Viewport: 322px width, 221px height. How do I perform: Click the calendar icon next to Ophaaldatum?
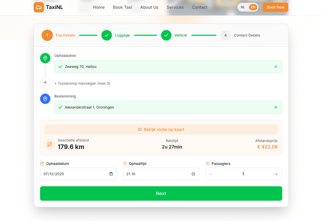tap(42, 163)
